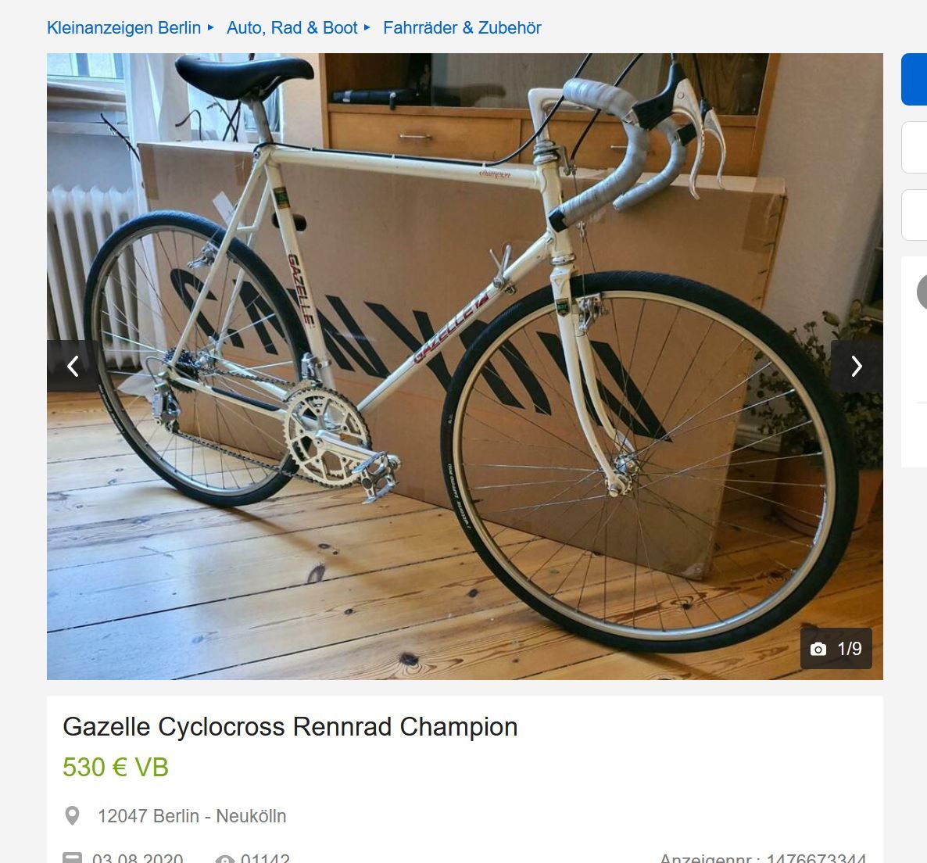Click the gray seller avatar circle
The width and height of the screenshot is (927, 863).
point(922,292)
